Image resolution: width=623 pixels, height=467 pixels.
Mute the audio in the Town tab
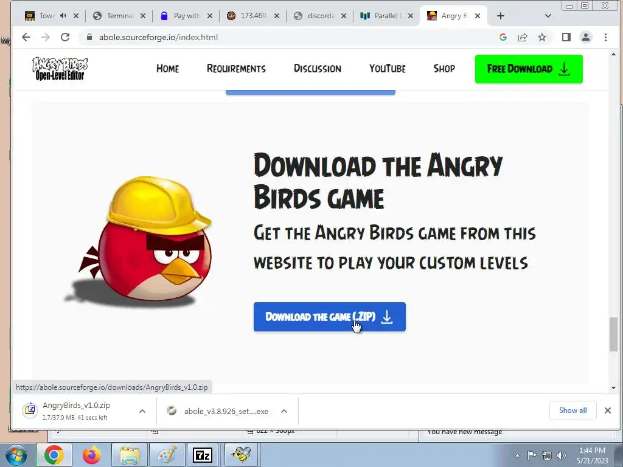coord(63,16)
